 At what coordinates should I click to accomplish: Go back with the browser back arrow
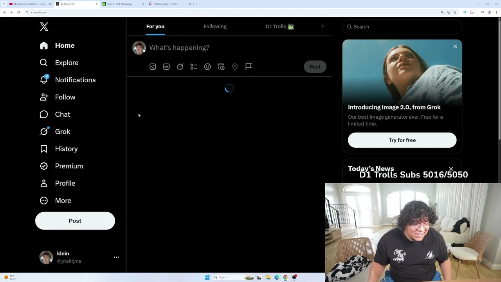[x=4, y=13]
